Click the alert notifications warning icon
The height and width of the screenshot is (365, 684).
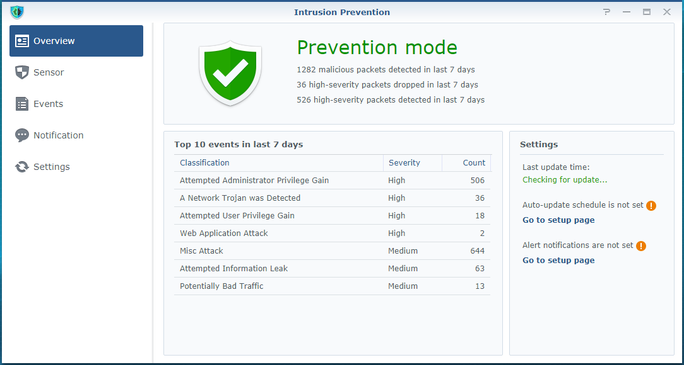641,245
